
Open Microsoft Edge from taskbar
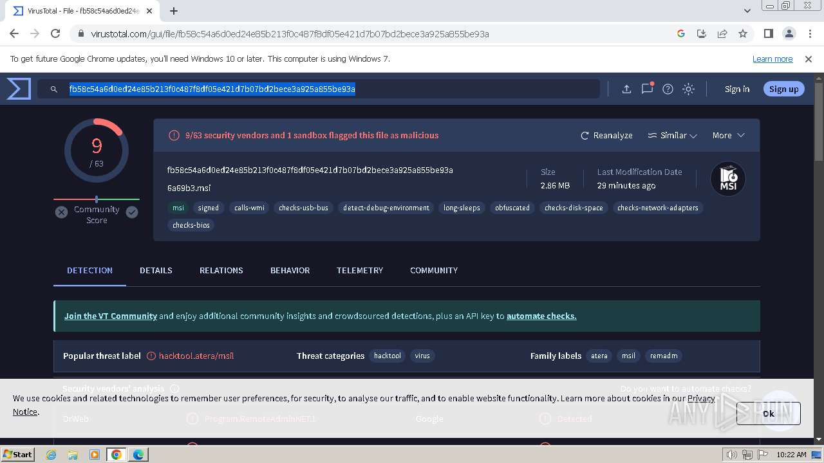tap(138, 455)
